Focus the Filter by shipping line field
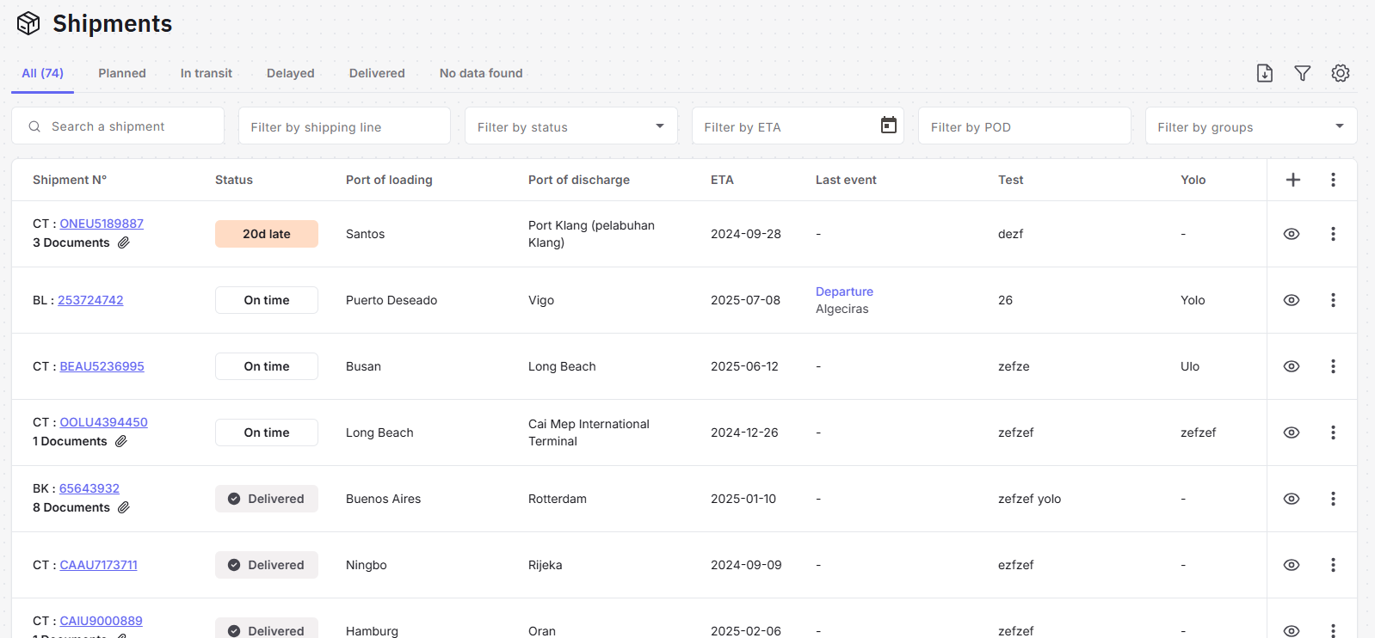The image size is (1375, 638). coord(344,126)
